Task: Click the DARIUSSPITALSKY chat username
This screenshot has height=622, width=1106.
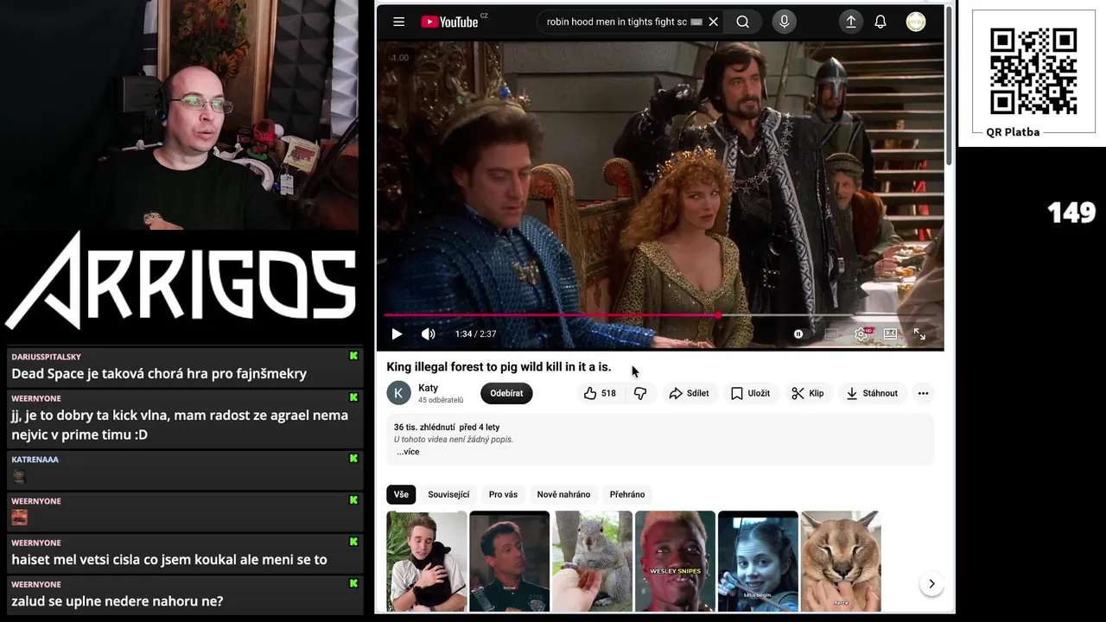Action: point(46,357)
